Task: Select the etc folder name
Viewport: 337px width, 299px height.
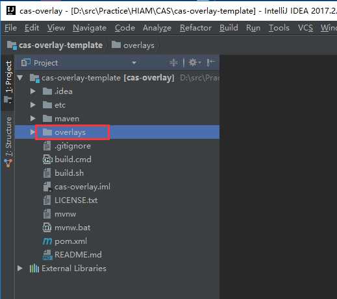Action: click(60, 105)
